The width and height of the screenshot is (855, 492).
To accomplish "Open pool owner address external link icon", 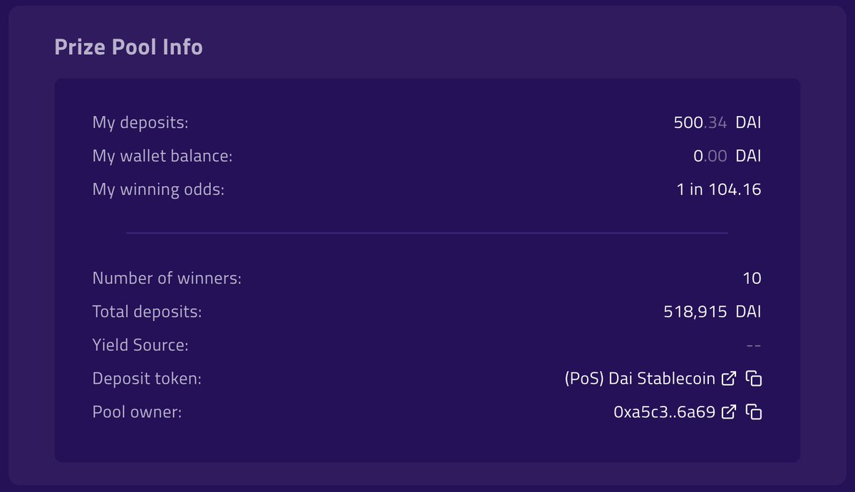I will (x=729, y=412).
